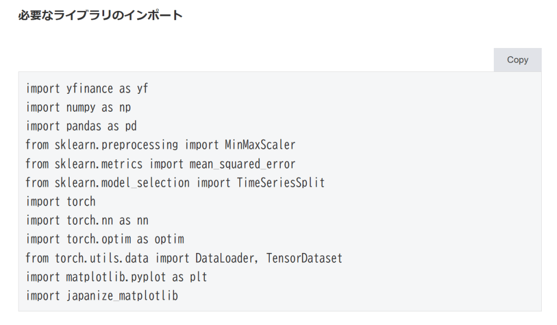Click the word yfinance in the code

click(x=90, y=88)
